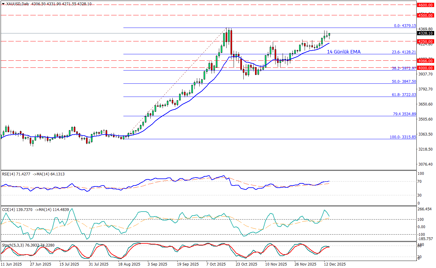This screenshot has width=436, height=268.
Task: Click Fibonacci 100.0- 3315.85 level label
Action: [x=403, y=137]
